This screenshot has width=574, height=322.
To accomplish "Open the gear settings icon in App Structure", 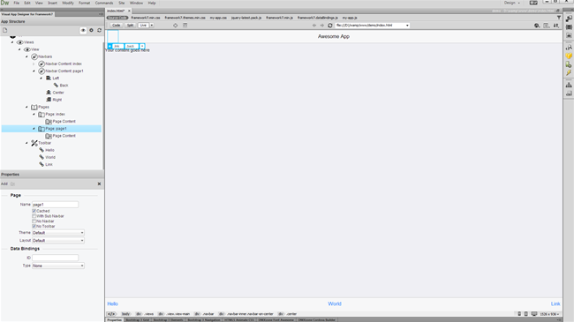I will pyautogui.click(x=92, y=30).
